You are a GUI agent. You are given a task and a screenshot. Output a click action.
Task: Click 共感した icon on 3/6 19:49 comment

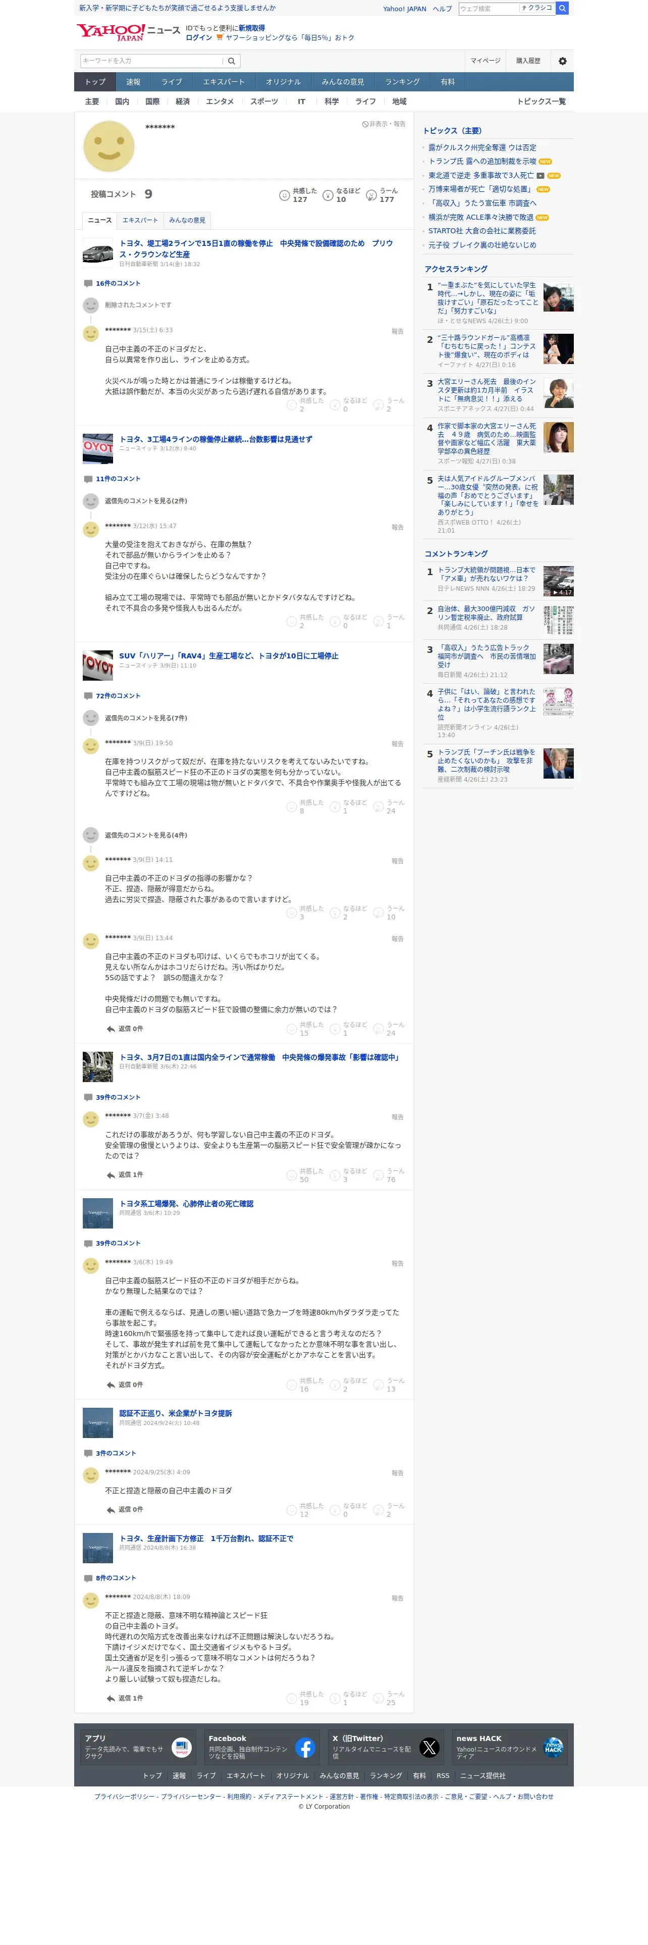291,1385
